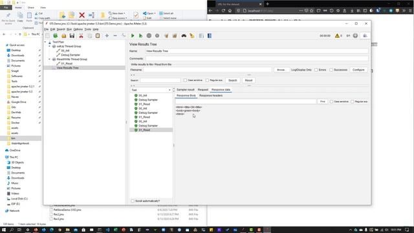Enable Regular exp. beside the Find button
This screenshot has height=233, width=414.
352,102
